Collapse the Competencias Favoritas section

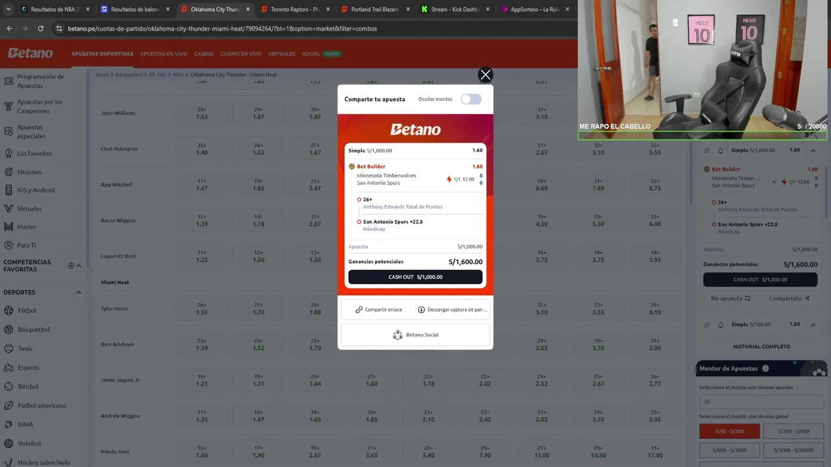pyautogui.click(x=79, y=266)
